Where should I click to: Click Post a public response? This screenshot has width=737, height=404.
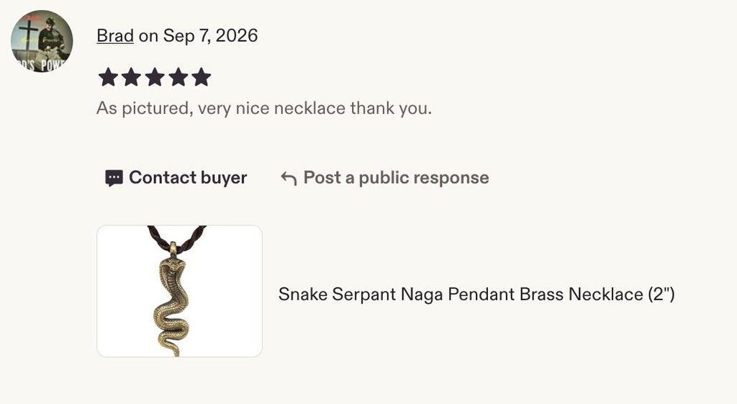pos(385,178)
